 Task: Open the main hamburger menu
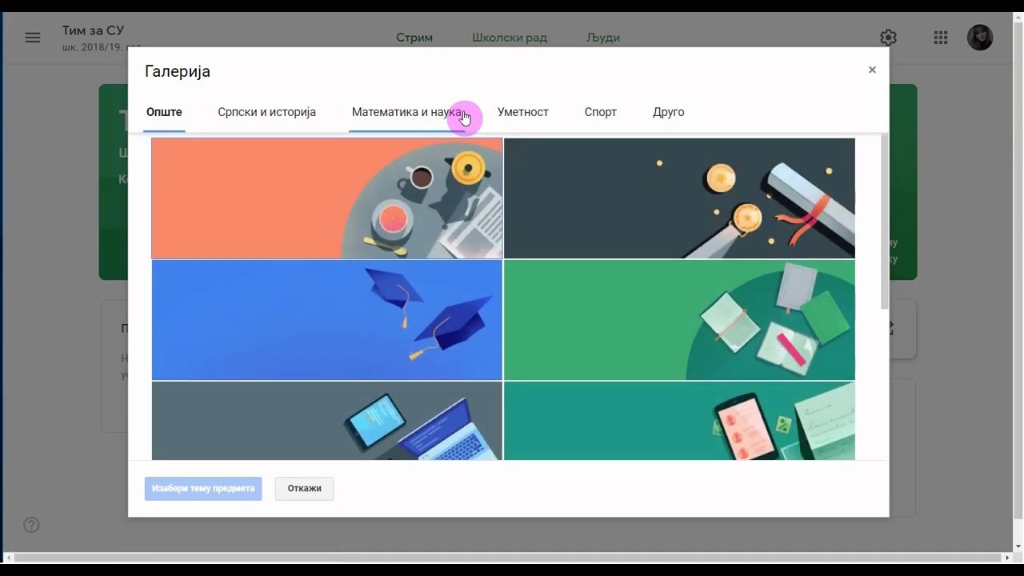click(32, 38)
